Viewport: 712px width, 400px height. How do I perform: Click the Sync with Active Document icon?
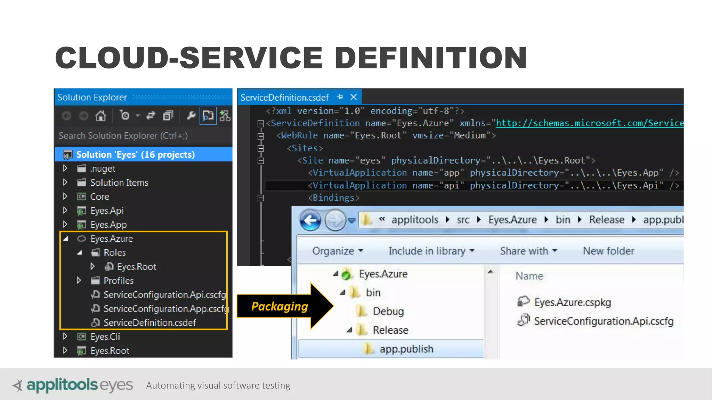tap(151, 116)
